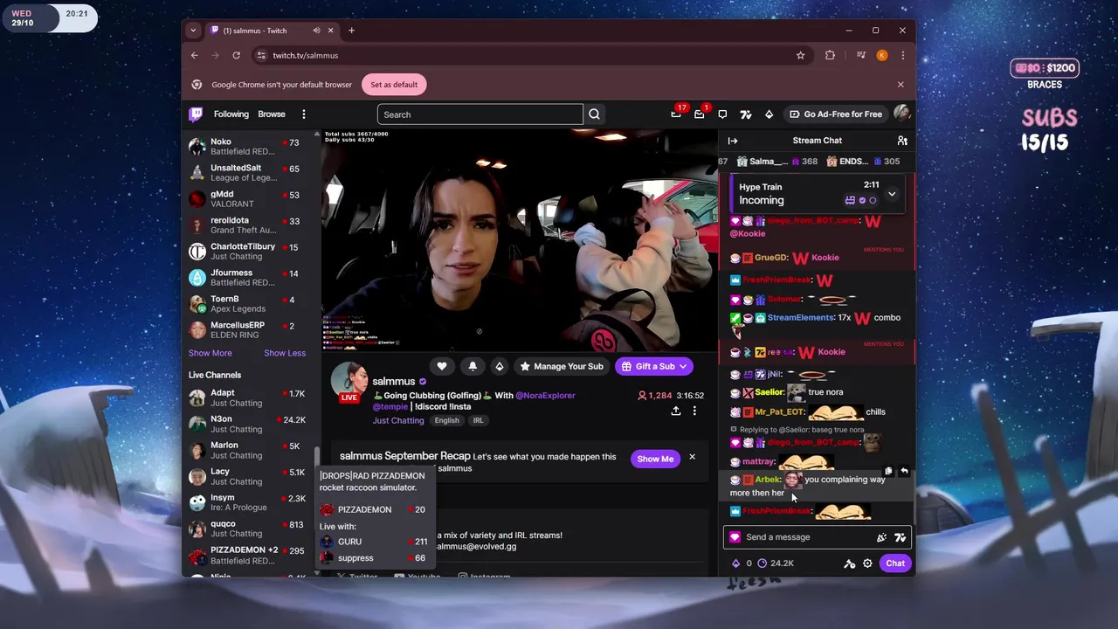Mute the salmmus tab speaker icon
Screen dimensions: 1118x629
[316, 31]
